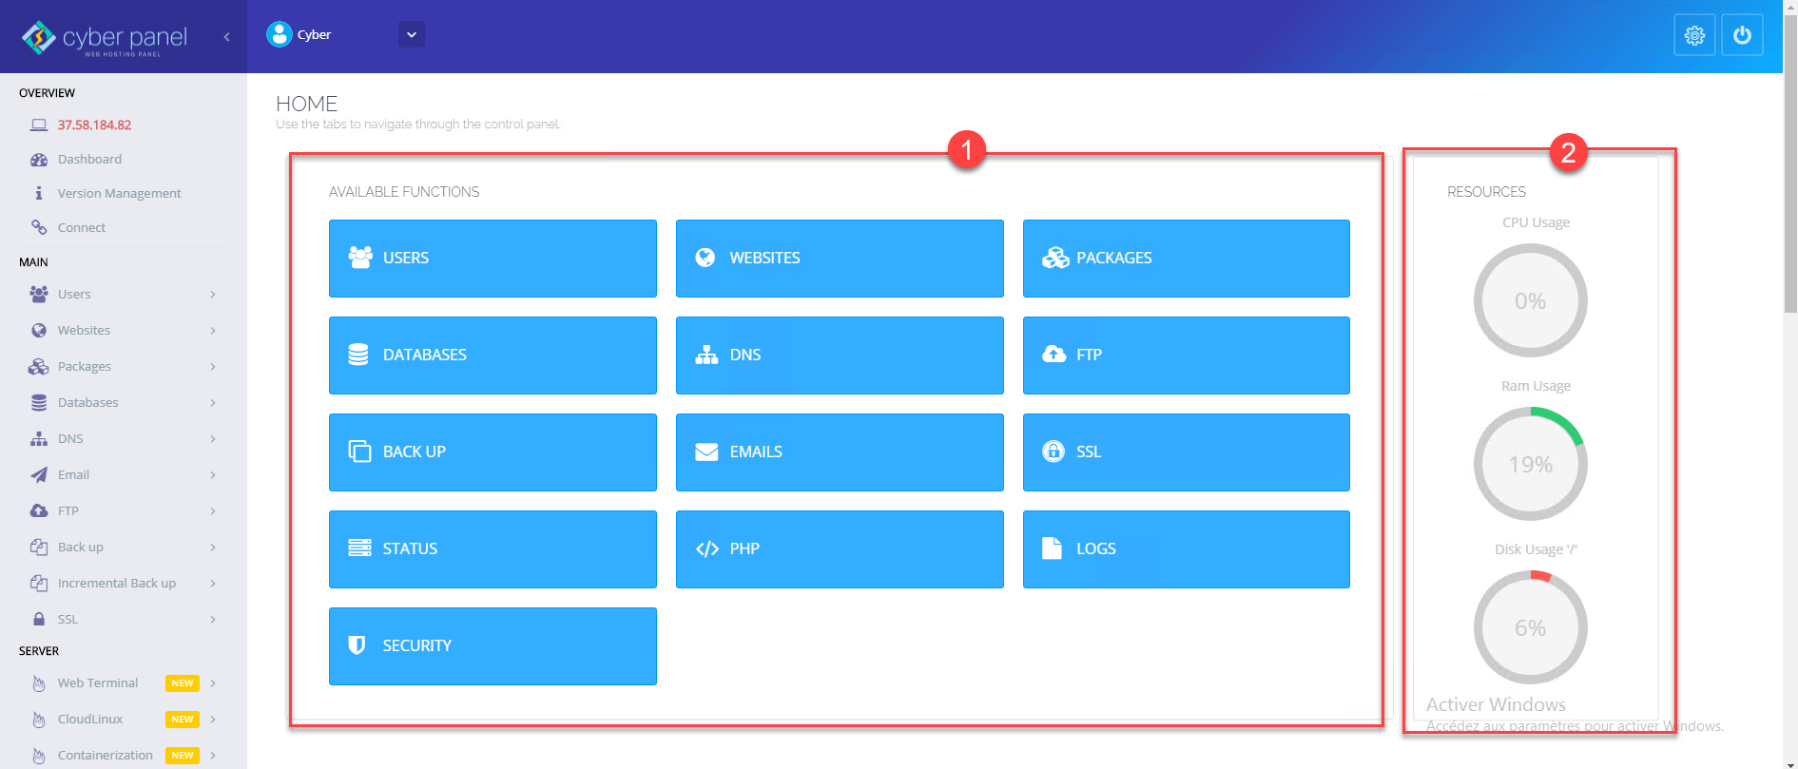Screen dimensions: 1798x769
Task: Click the power logout icon
Action: coord(1742,35)
